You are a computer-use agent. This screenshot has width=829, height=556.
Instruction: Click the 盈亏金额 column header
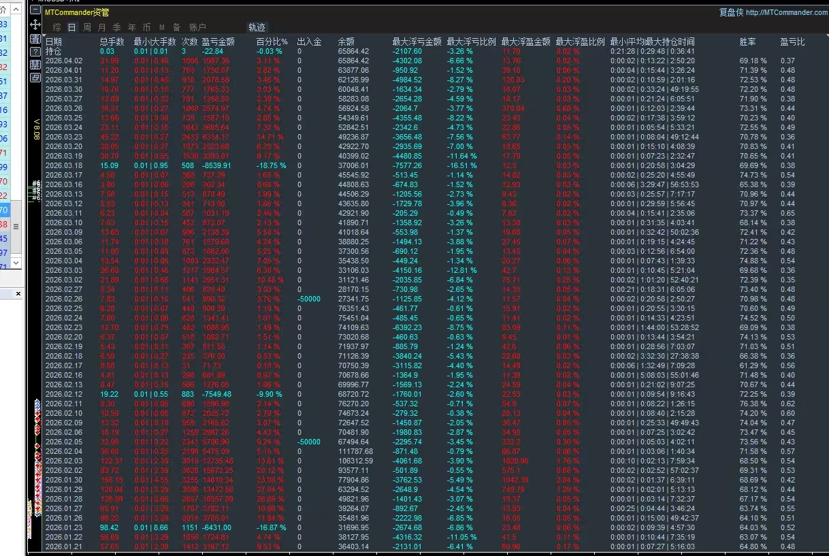pyautogui.click(x=218, y=42)
